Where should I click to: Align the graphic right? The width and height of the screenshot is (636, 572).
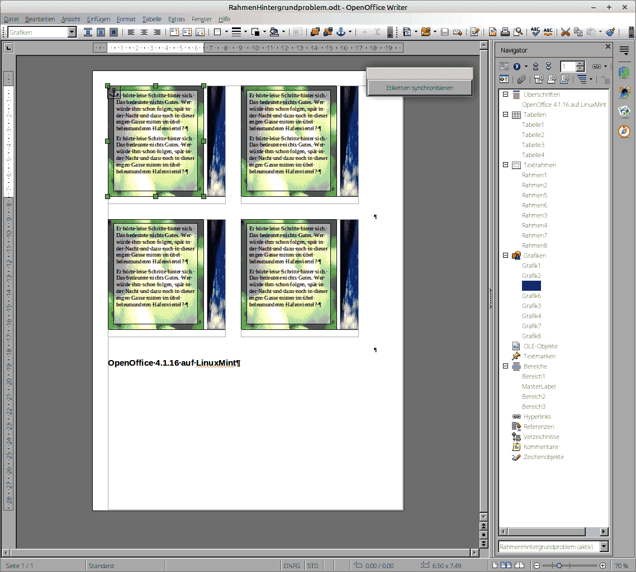point(157,32)
